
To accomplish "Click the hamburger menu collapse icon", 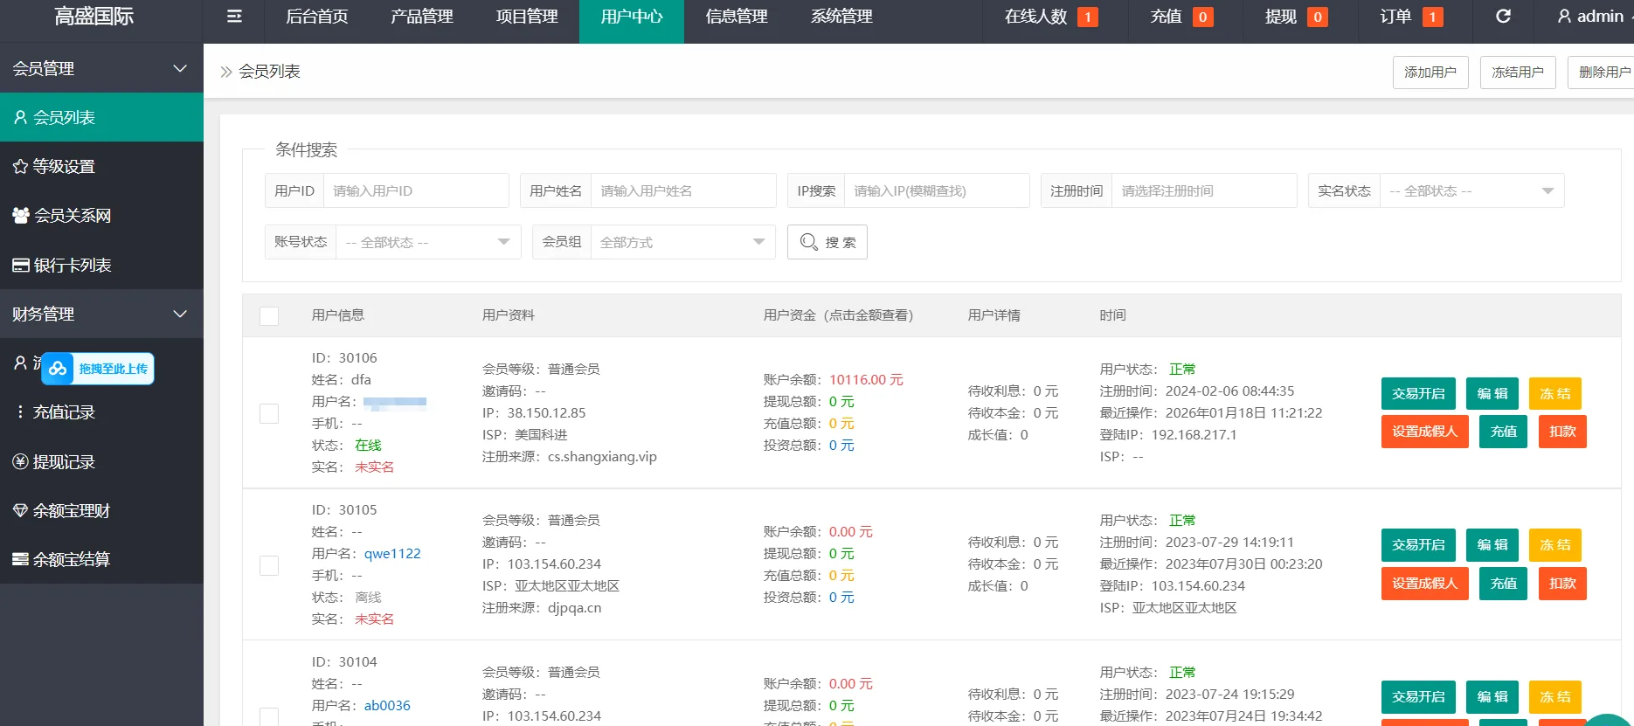I will 234,17.
